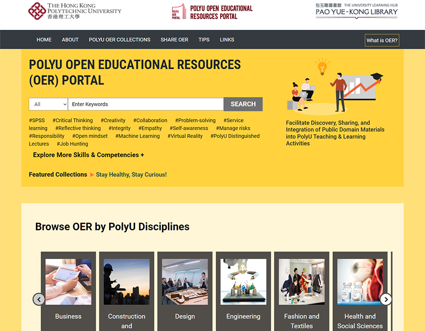Choose the #Open mindset tag

[90, 136]
